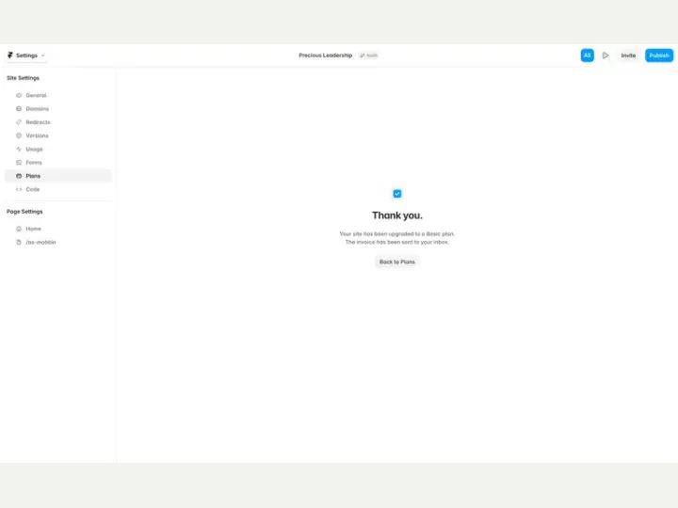Open the Settings dropdown menu

click(x=26, y=56)
